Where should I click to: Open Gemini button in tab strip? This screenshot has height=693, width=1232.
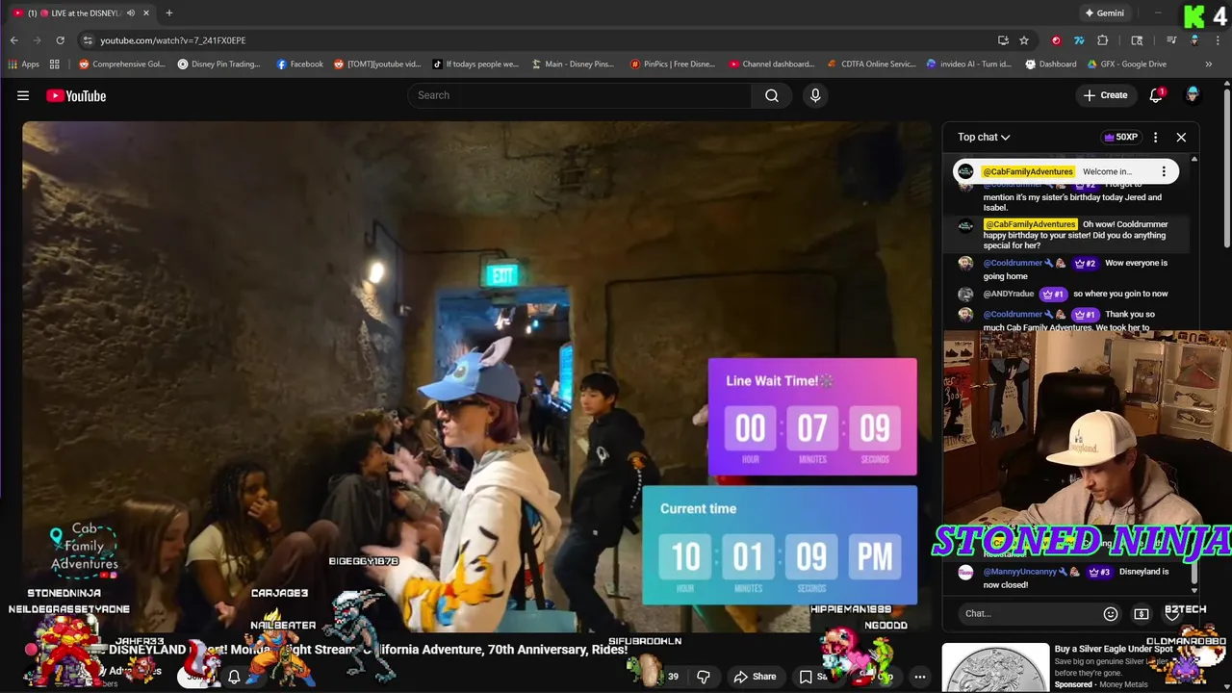click(1104, 13)
